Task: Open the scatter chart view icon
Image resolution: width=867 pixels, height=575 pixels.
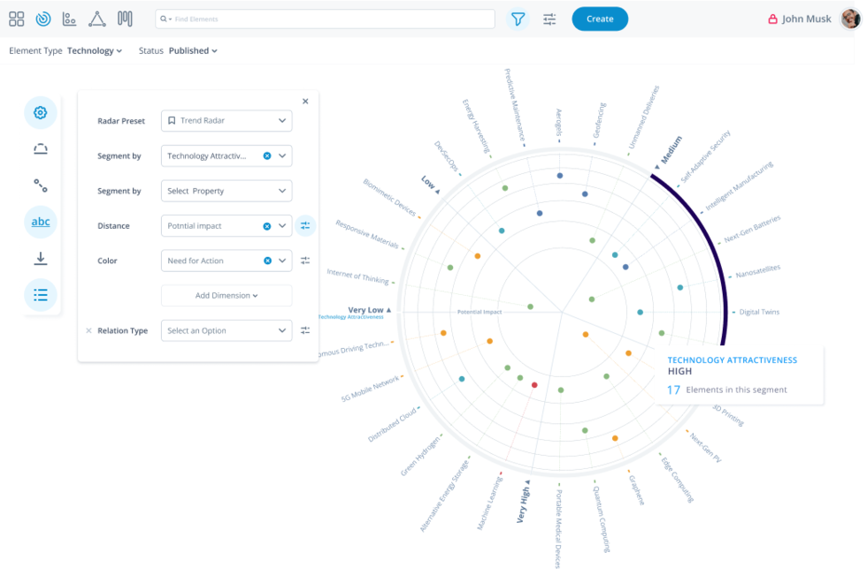Action: click(69, 19)
